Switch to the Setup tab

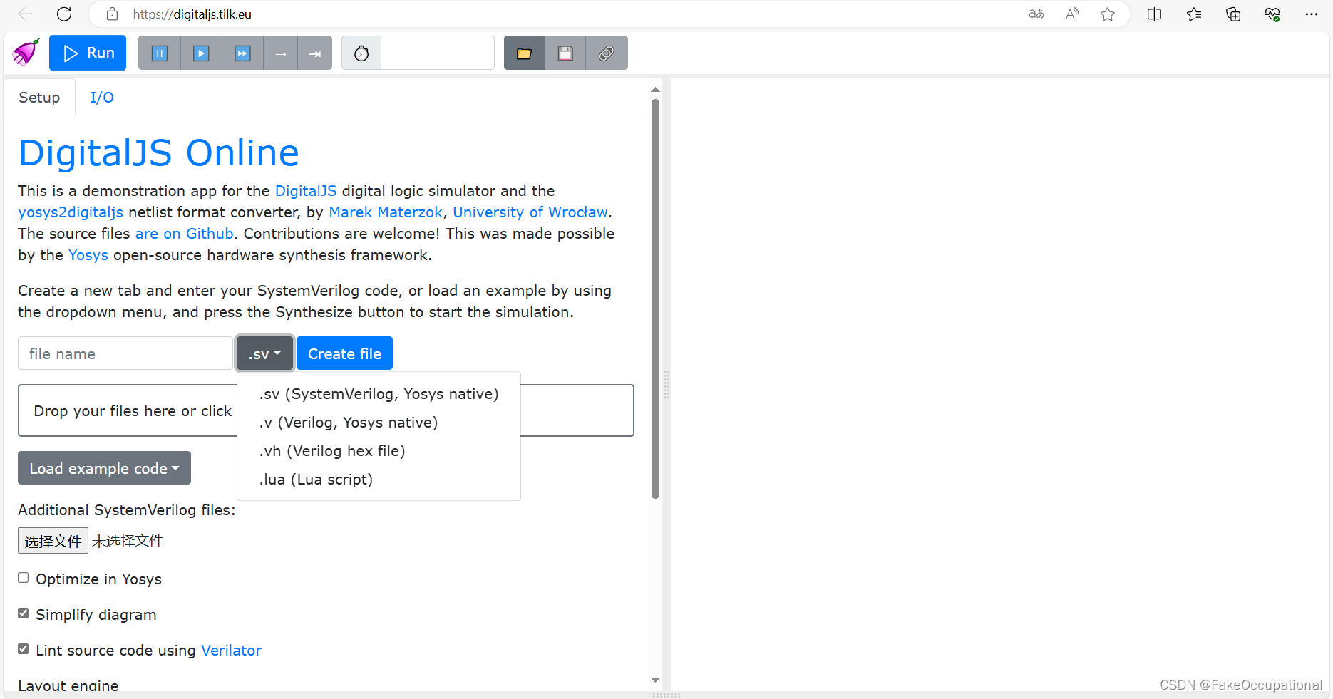[39, 98]
